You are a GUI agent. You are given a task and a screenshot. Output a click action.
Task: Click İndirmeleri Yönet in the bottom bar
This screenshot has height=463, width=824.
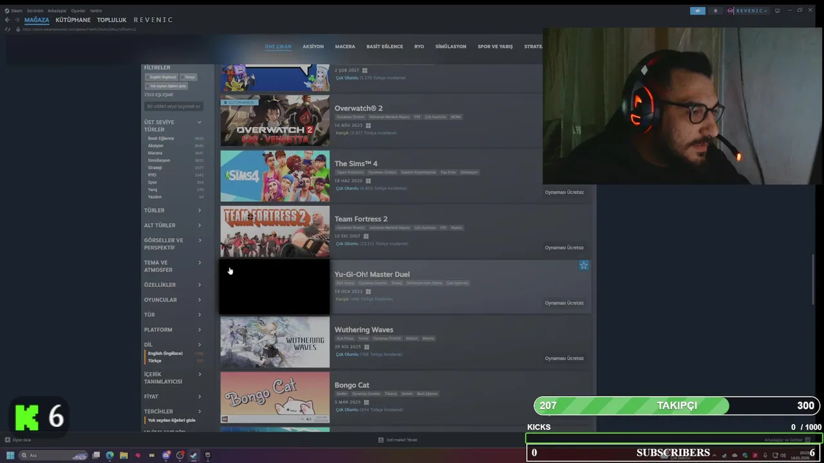point(402,440)
